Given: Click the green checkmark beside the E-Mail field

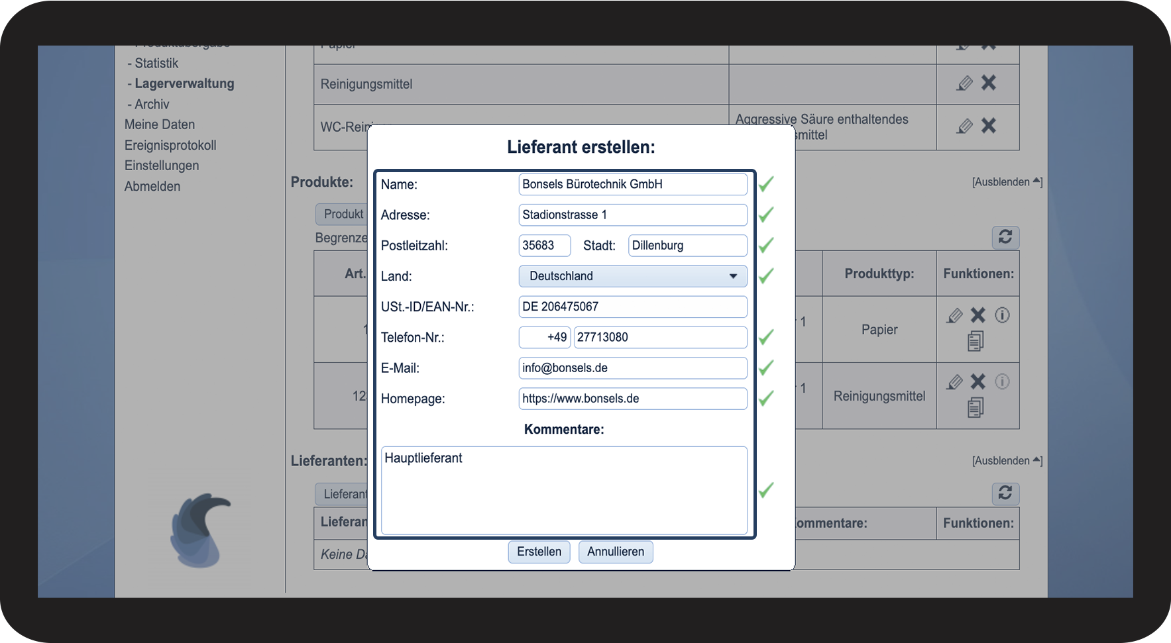Looking at the screenshot, I should (766, 368).
